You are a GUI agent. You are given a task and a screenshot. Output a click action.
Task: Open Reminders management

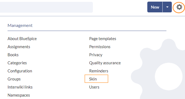[x=99, y=71]
